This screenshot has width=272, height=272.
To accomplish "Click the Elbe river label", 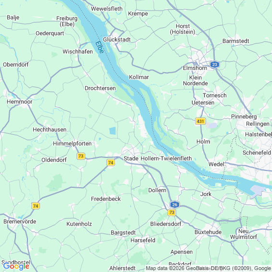I will coord(100,47).
